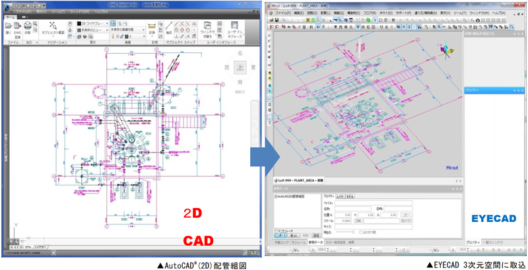Switch to the Layer tab in reference data
The width and height of the screenshot is (528, 270).
(341, 196)
